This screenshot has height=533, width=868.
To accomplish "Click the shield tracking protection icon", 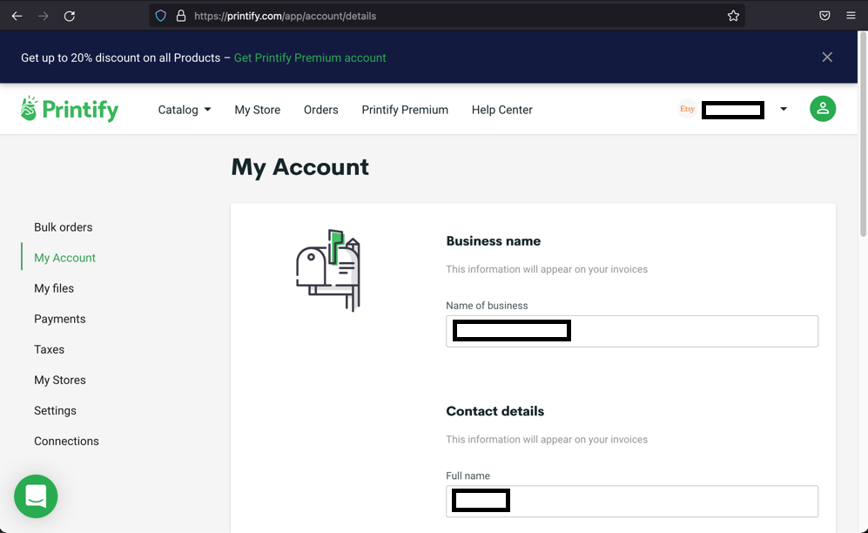I will (x=160, y=16).
